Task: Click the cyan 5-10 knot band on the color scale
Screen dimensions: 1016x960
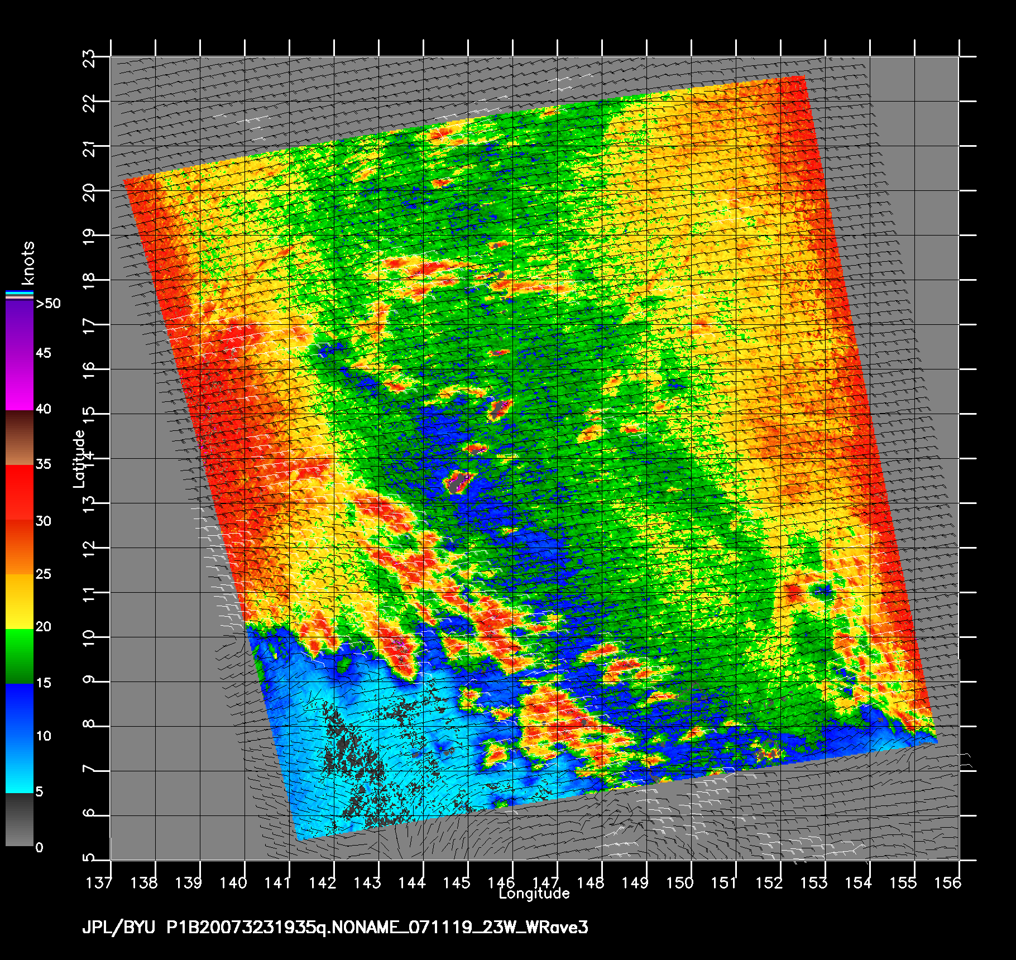Action: (20, 765)
